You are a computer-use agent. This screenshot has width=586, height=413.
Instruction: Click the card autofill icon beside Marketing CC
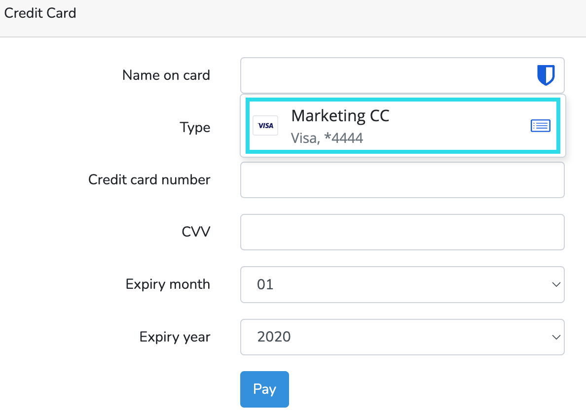point(541,126)
